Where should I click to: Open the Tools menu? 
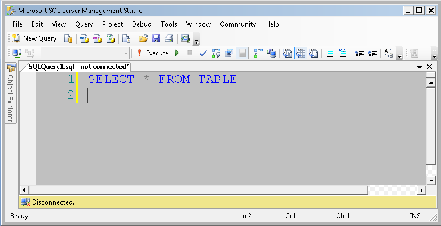point(169,24)
